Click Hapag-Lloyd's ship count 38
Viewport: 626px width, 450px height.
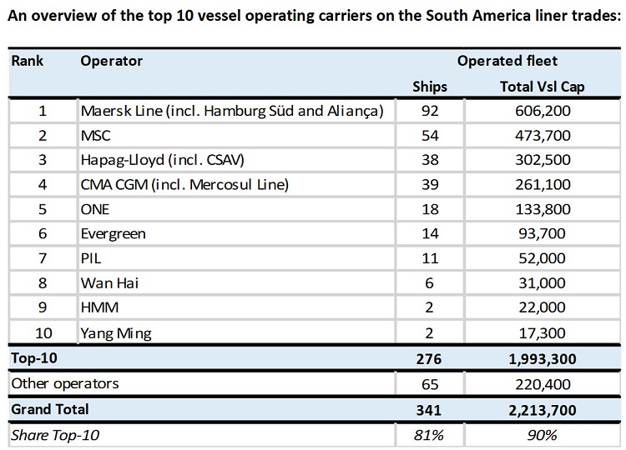[x=430, y=160]
